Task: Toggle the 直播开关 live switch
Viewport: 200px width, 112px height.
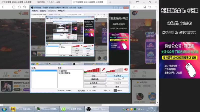Action: coord(16,72)
